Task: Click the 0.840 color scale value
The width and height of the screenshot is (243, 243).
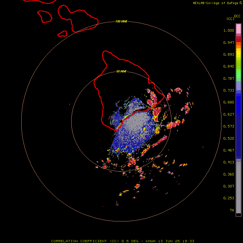Action: (229, 66)
